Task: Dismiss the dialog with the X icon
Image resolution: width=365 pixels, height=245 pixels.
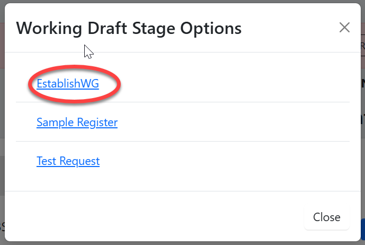Action: (344, 28)
